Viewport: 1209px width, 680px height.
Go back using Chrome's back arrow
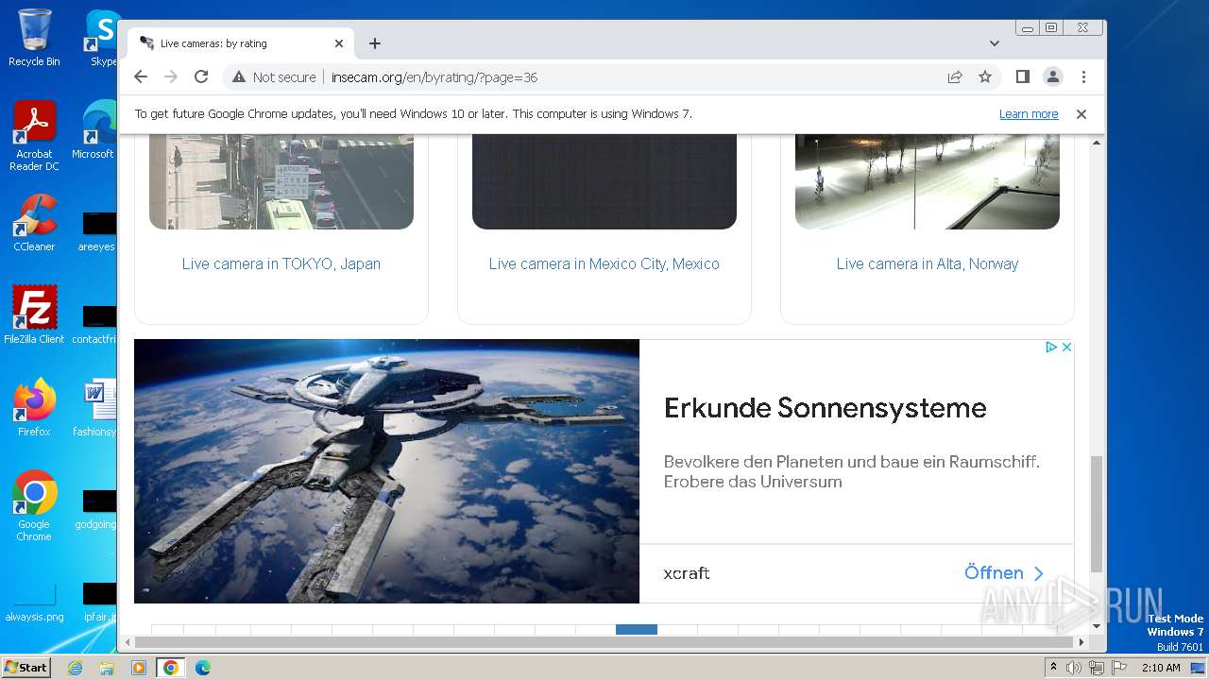point(141,76)
